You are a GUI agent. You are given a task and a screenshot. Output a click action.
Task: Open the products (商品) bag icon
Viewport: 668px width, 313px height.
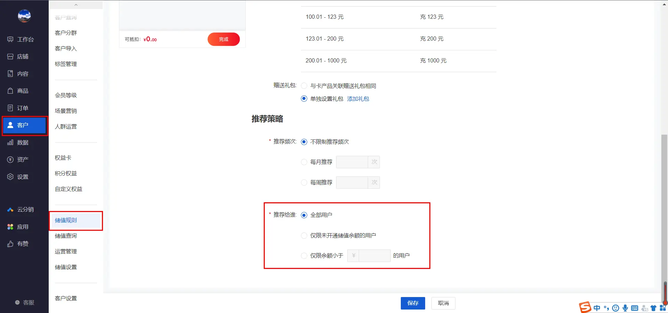pyautogui.click(x=10, y=91)
